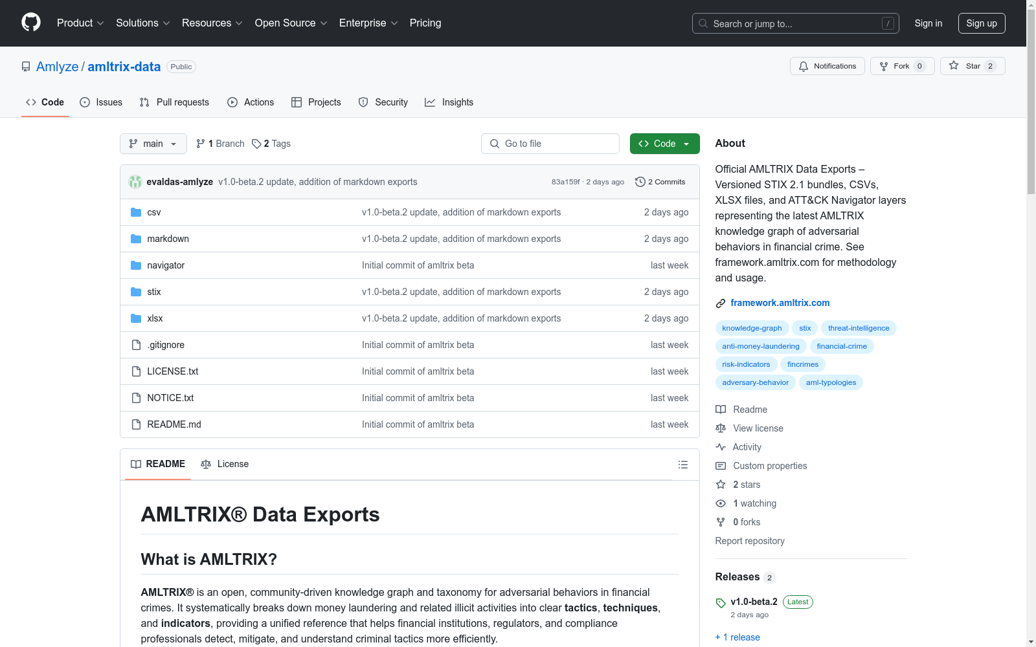
Task: Open the csv folder icon
Action: [136, 212]
